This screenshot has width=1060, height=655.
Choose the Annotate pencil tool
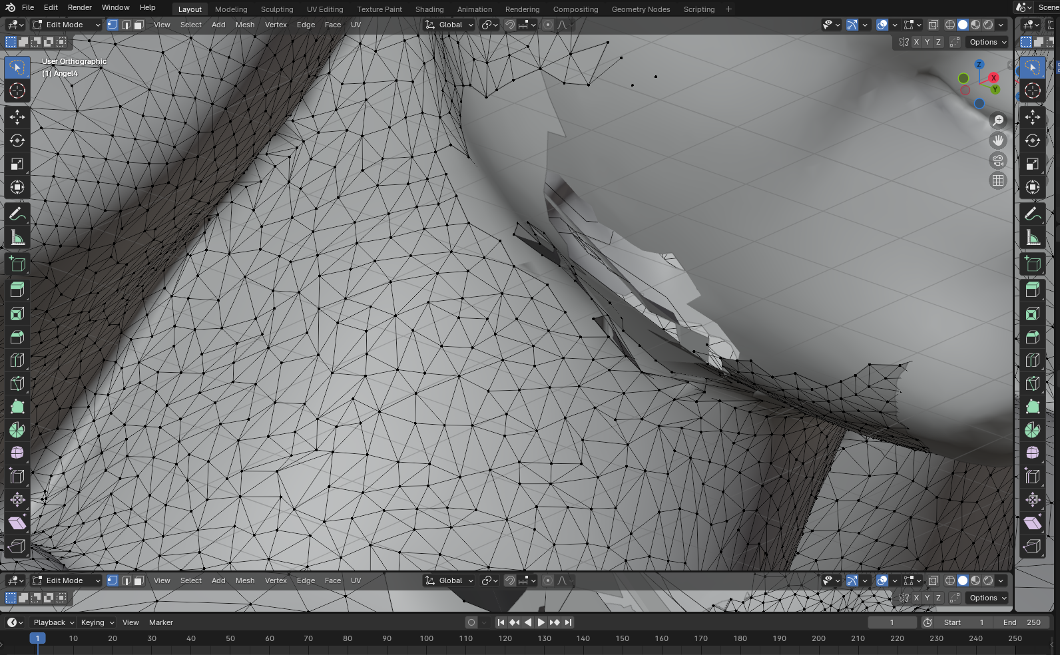(x=17, y=214)
